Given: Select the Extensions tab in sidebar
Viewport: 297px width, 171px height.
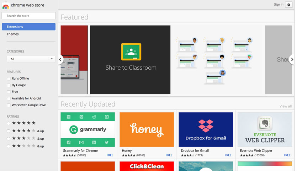Looking at the screenshot, I should pos(28,27).
